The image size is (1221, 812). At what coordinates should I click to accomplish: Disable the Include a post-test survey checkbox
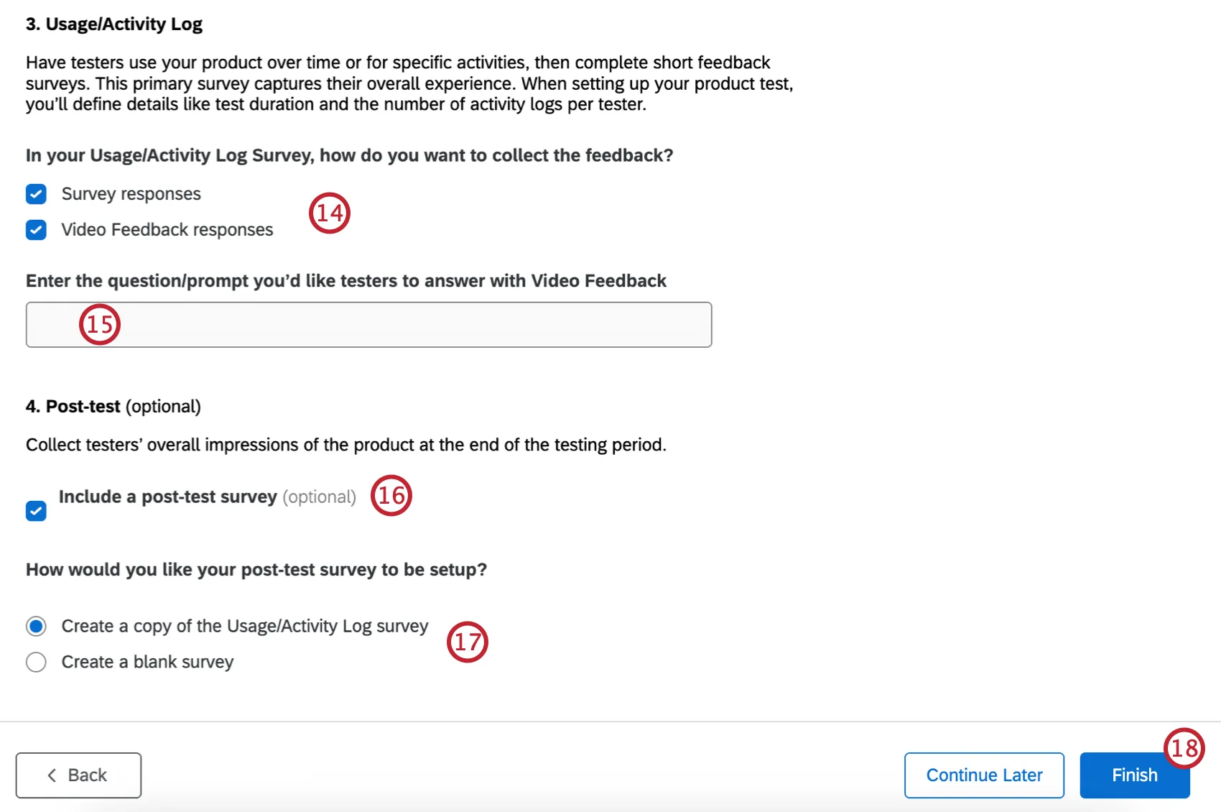(x=36, y=511)
